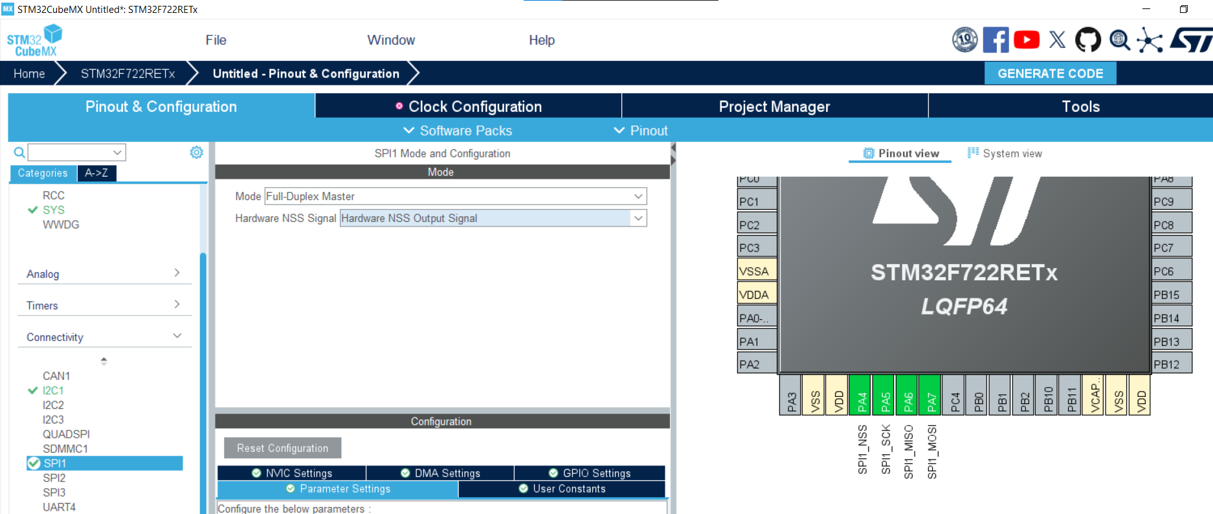Screen dimensions: 1213x514
Task: Open the DMA Settings tab
Action: [440, 473]
